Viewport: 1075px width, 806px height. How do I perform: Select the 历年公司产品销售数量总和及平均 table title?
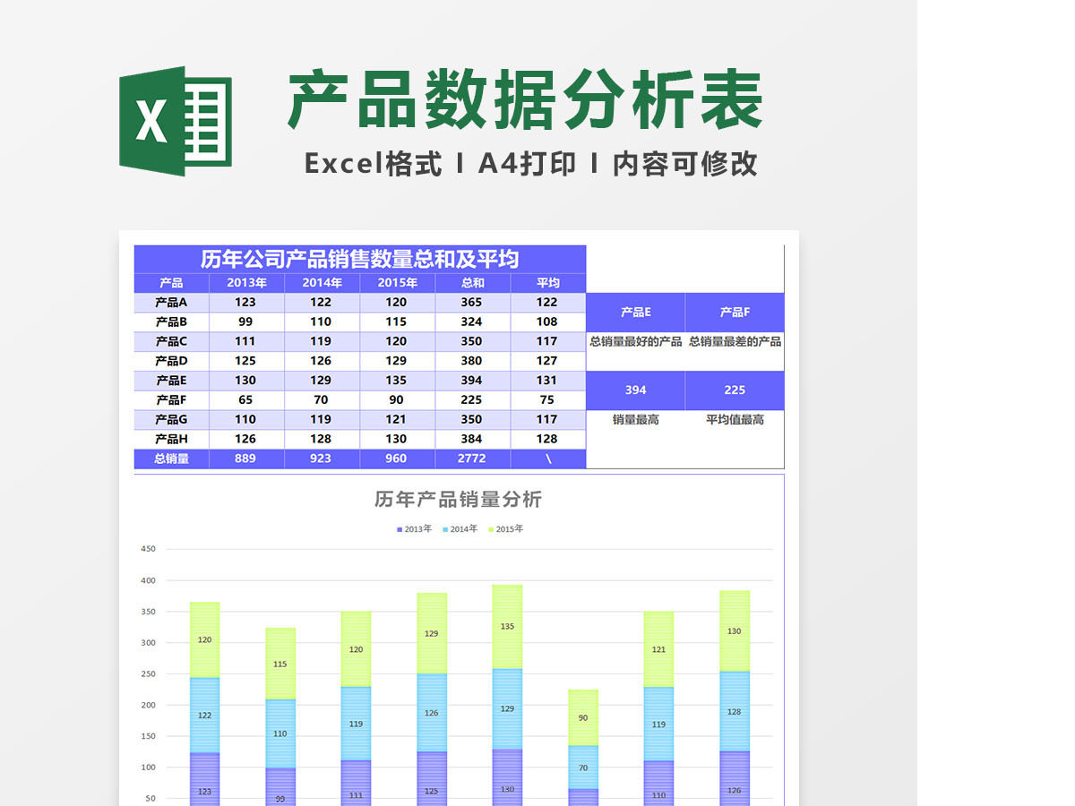(x=360, y=259)
